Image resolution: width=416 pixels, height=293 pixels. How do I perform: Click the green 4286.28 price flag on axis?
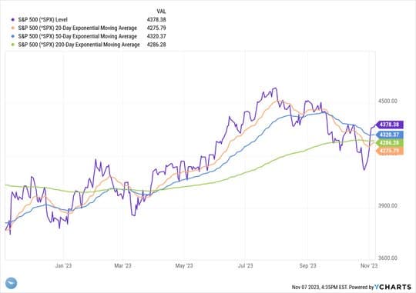[x=390, y=143]
